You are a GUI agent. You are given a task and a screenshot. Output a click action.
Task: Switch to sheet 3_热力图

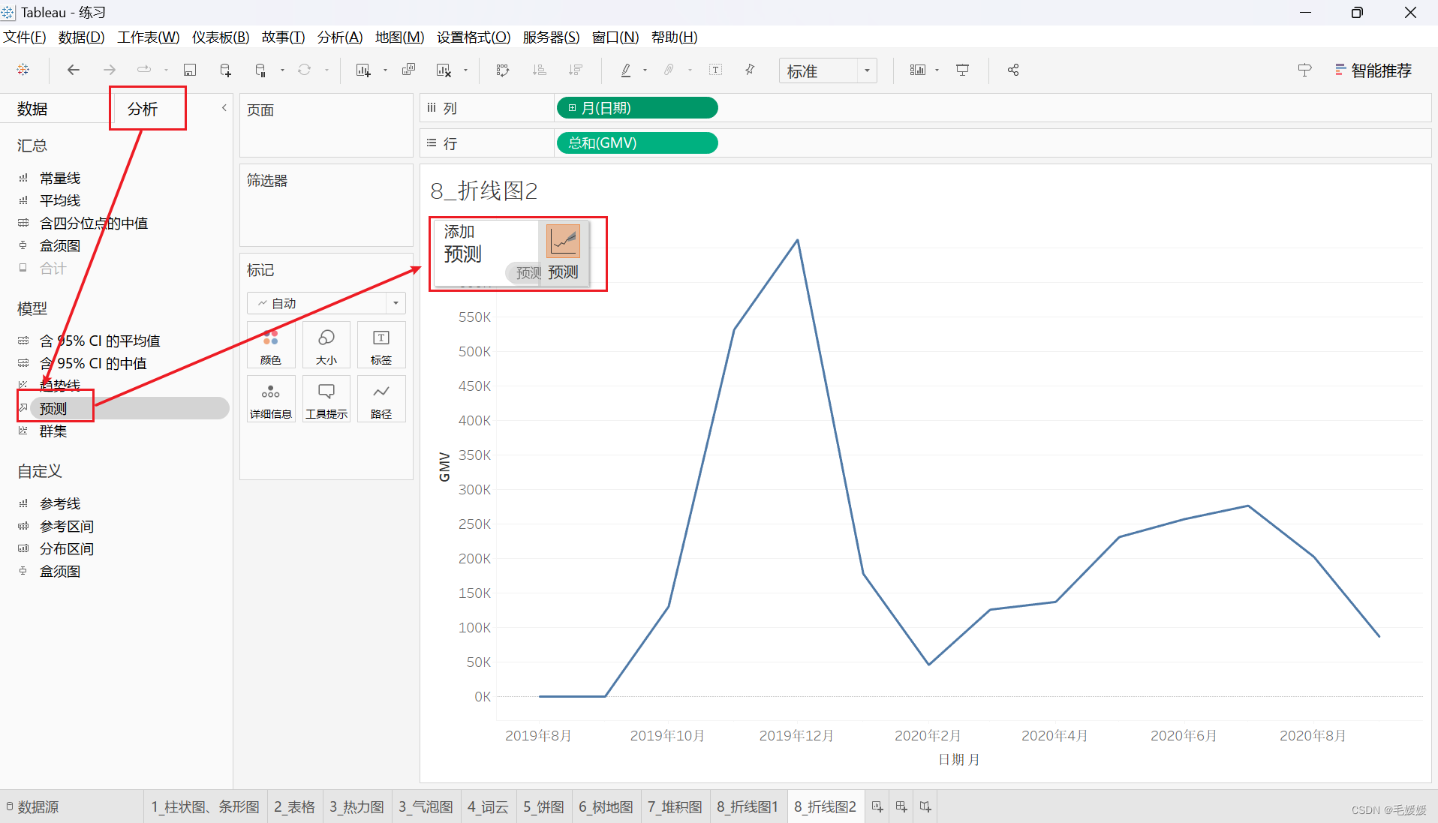click(x=356, y=807)
